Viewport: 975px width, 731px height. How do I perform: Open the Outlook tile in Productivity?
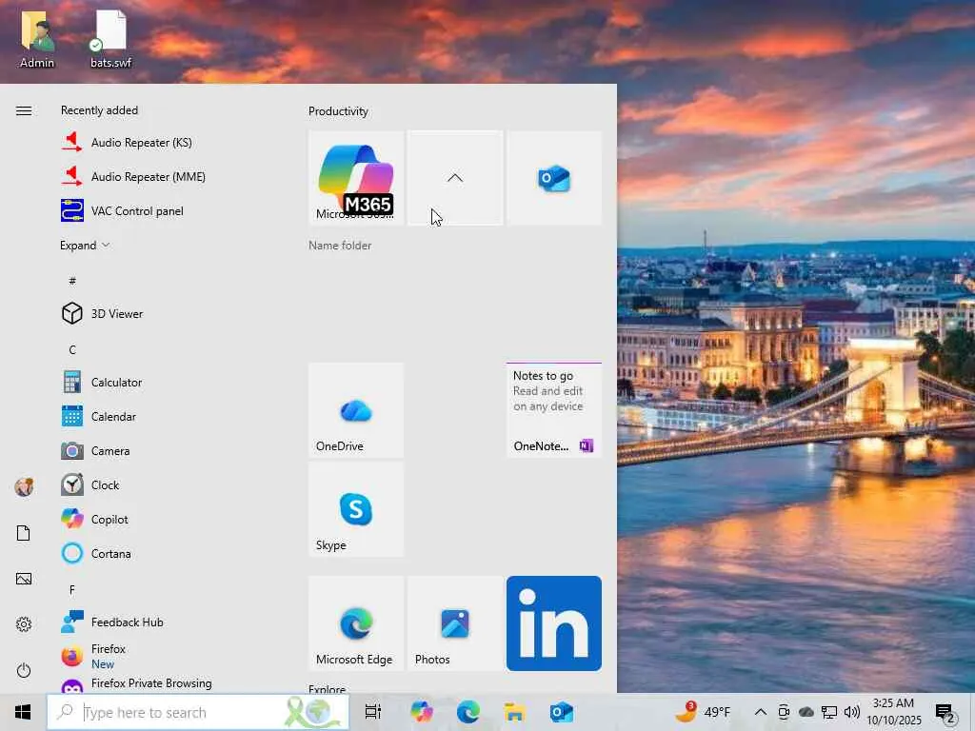coord(554,178)
